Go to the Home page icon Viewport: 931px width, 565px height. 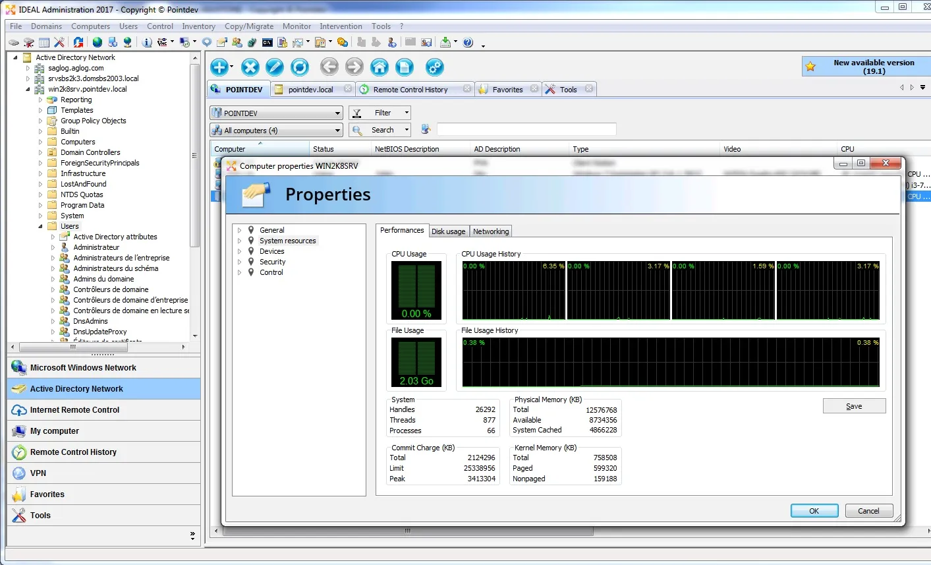point(380,67)
